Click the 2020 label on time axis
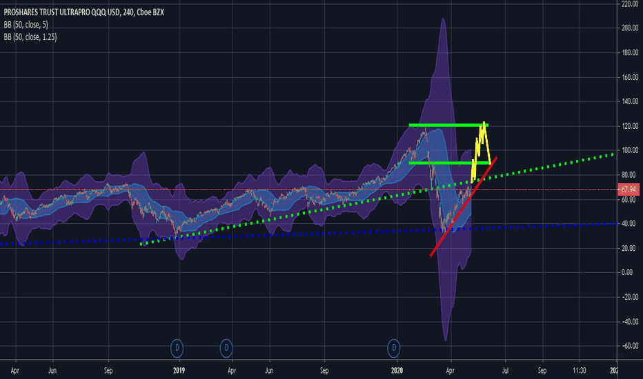Image resolution: width=643 pixels, height=379 pixels. coord(397,371)
